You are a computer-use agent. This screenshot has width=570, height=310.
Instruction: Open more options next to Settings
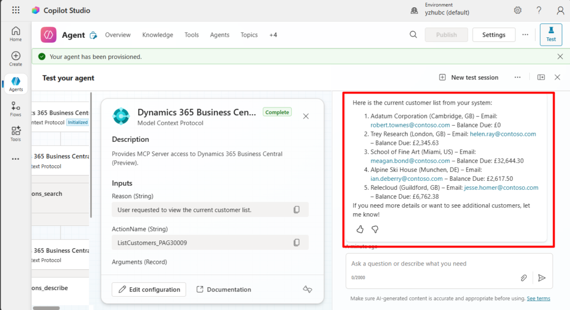pyautogui.click(x=525, y=35)
